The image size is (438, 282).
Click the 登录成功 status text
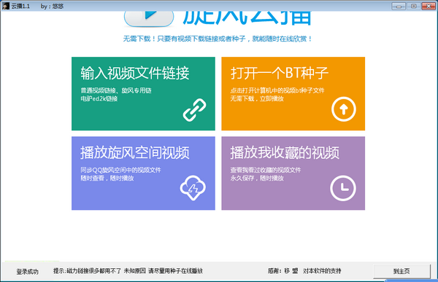pyautogui.click(x=28, y=272)
